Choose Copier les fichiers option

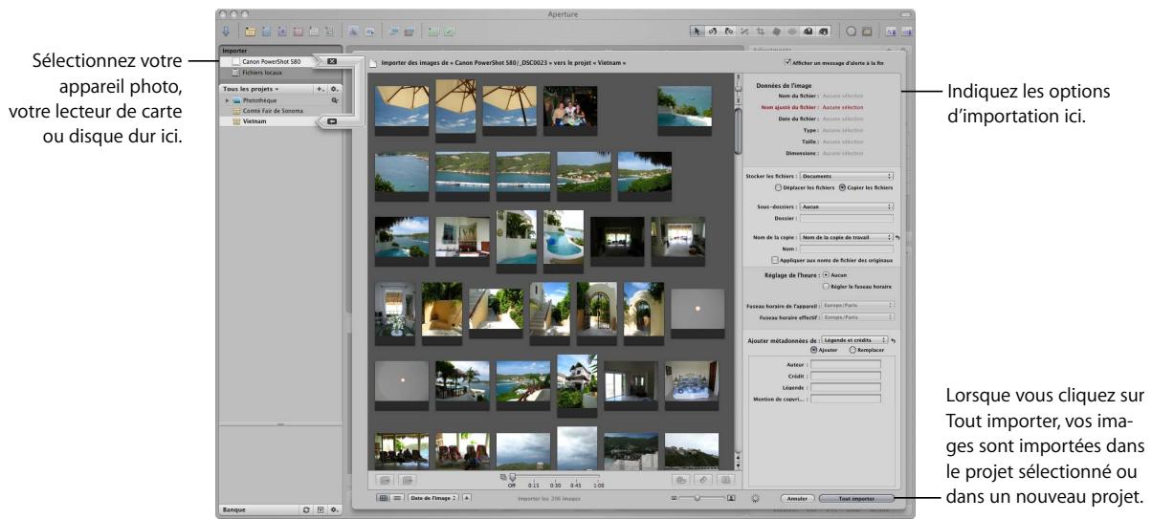click(841, 186)
